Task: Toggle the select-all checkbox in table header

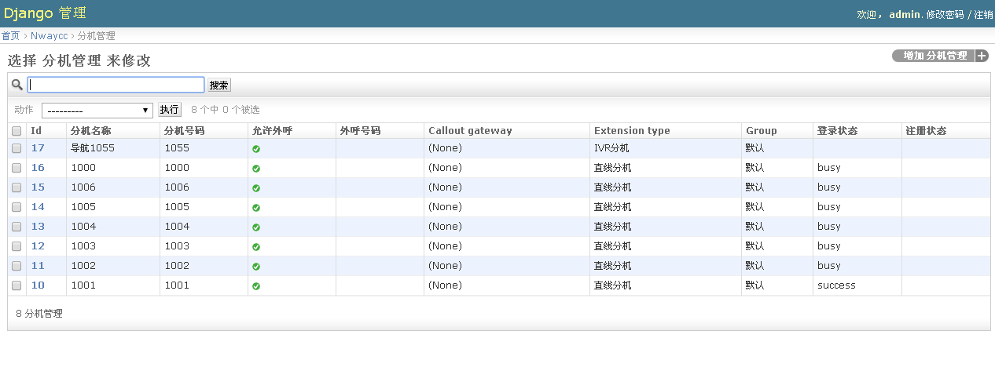Action: tap(17, 131)
